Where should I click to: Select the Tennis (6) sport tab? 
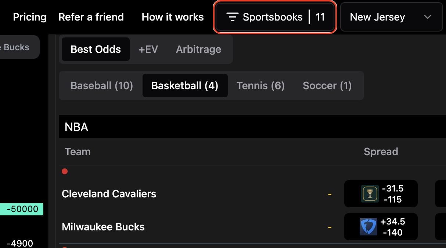260,86
